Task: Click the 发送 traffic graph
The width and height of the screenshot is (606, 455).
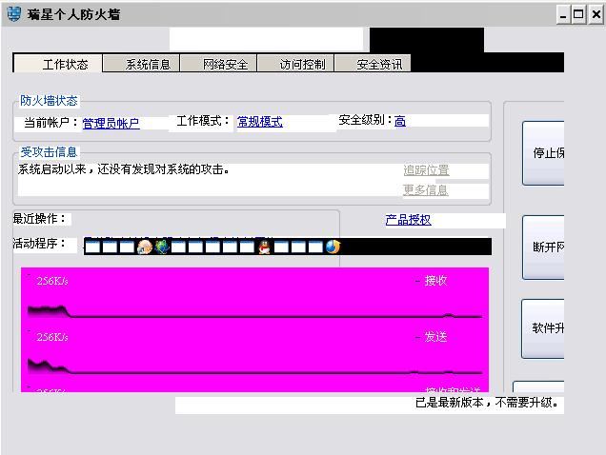Action: coord(254,353)
